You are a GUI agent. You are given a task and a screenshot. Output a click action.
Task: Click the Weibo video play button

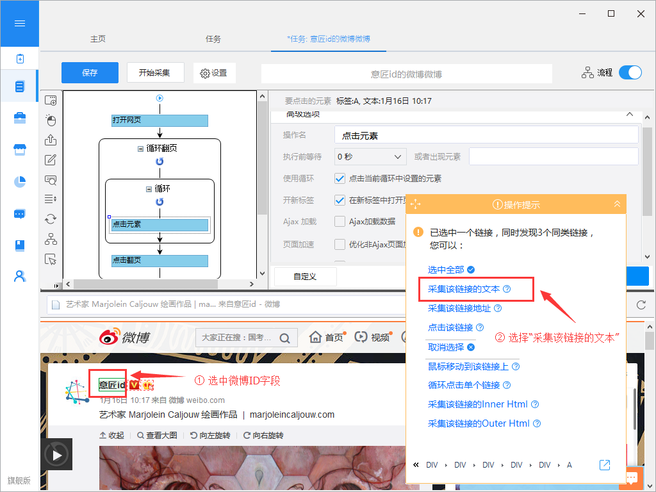click(56, 454)
